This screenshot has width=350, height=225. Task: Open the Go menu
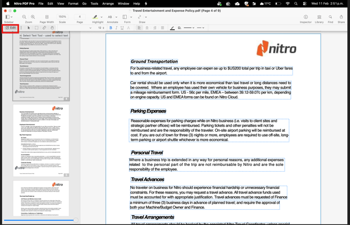(85, 4)
